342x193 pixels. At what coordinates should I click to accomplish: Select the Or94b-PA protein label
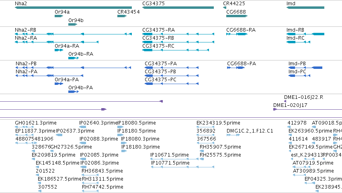(81, 88)
